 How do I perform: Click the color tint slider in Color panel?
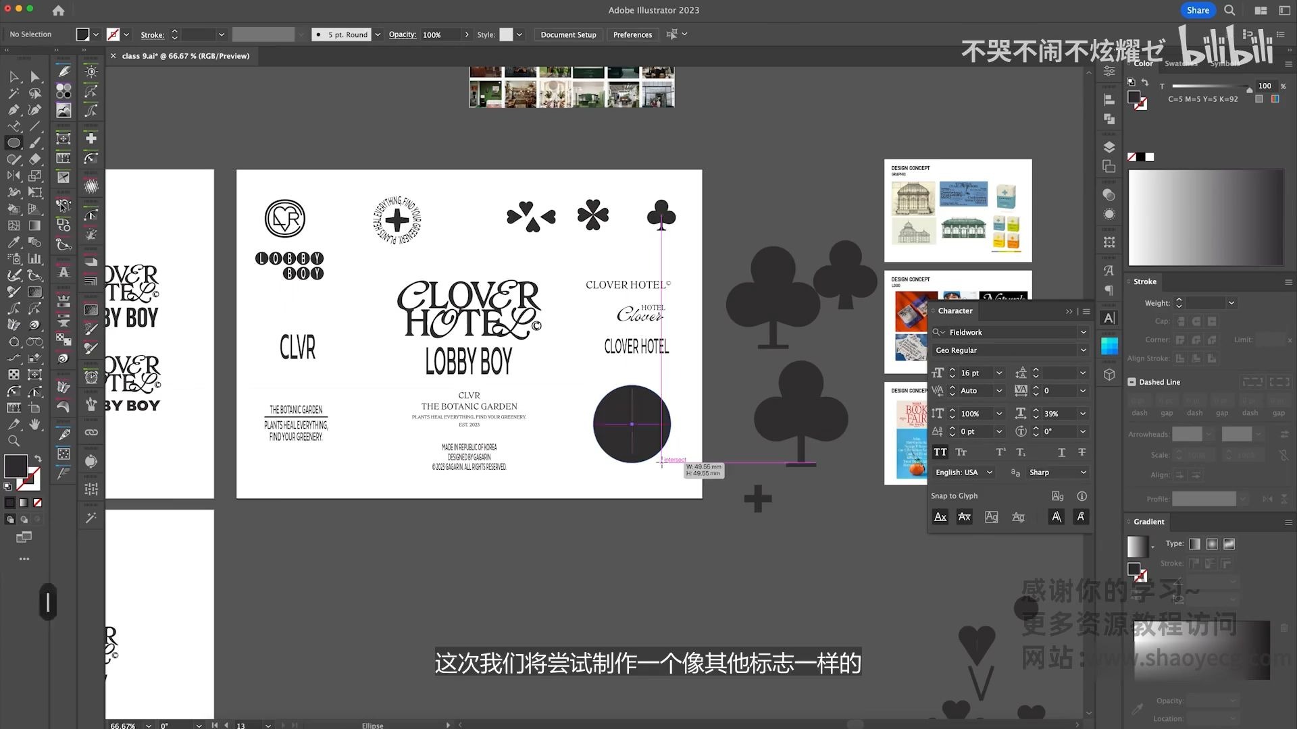(1212, 86)
